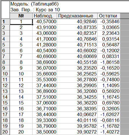Select observed value 38,44000 in row 17
The height and width of the screenshot is (135, 129).
(45, 114)
